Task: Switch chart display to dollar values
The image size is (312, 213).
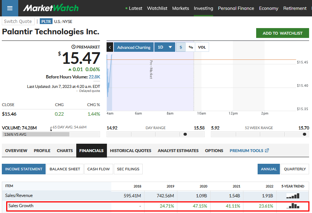Action: (x=181, y=47)
